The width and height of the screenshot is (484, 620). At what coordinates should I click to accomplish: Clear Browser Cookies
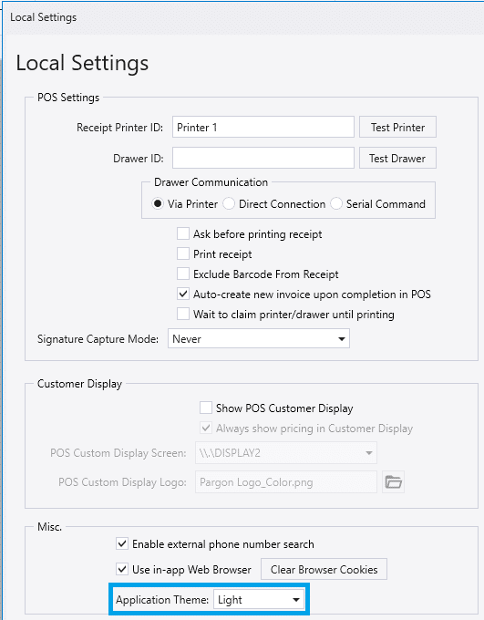324,569
